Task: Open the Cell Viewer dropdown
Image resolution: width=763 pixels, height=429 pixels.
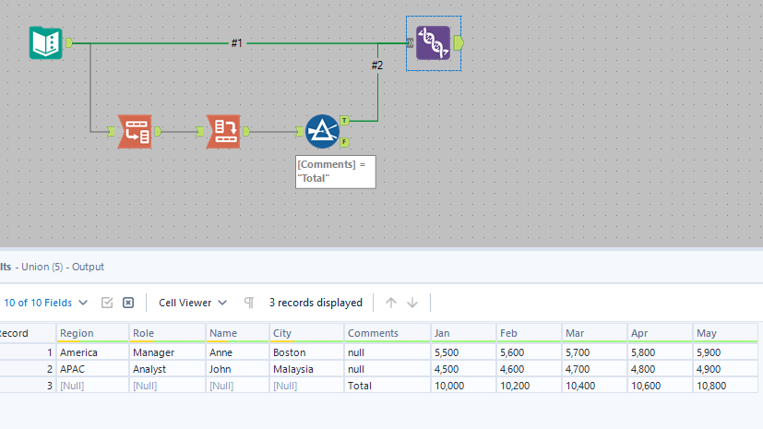Action: 193,303
